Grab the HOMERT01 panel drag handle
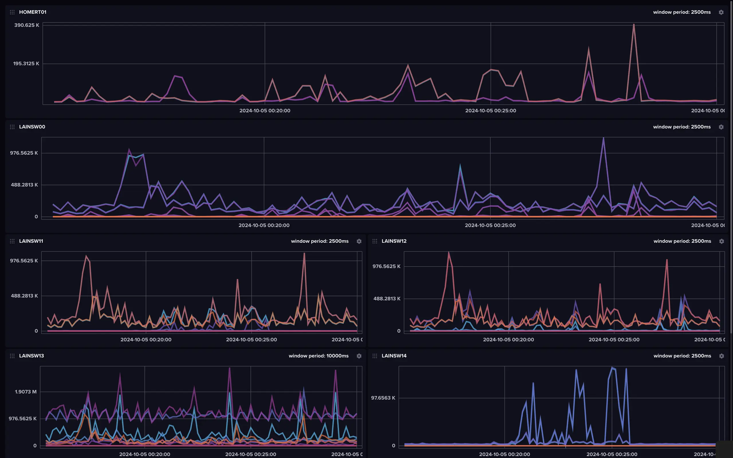This screenshot has height=458, width=733. pos(12,12)
